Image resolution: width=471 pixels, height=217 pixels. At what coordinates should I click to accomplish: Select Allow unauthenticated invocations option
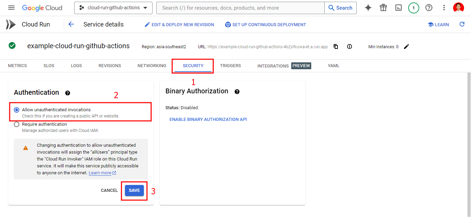pos(17,110)
